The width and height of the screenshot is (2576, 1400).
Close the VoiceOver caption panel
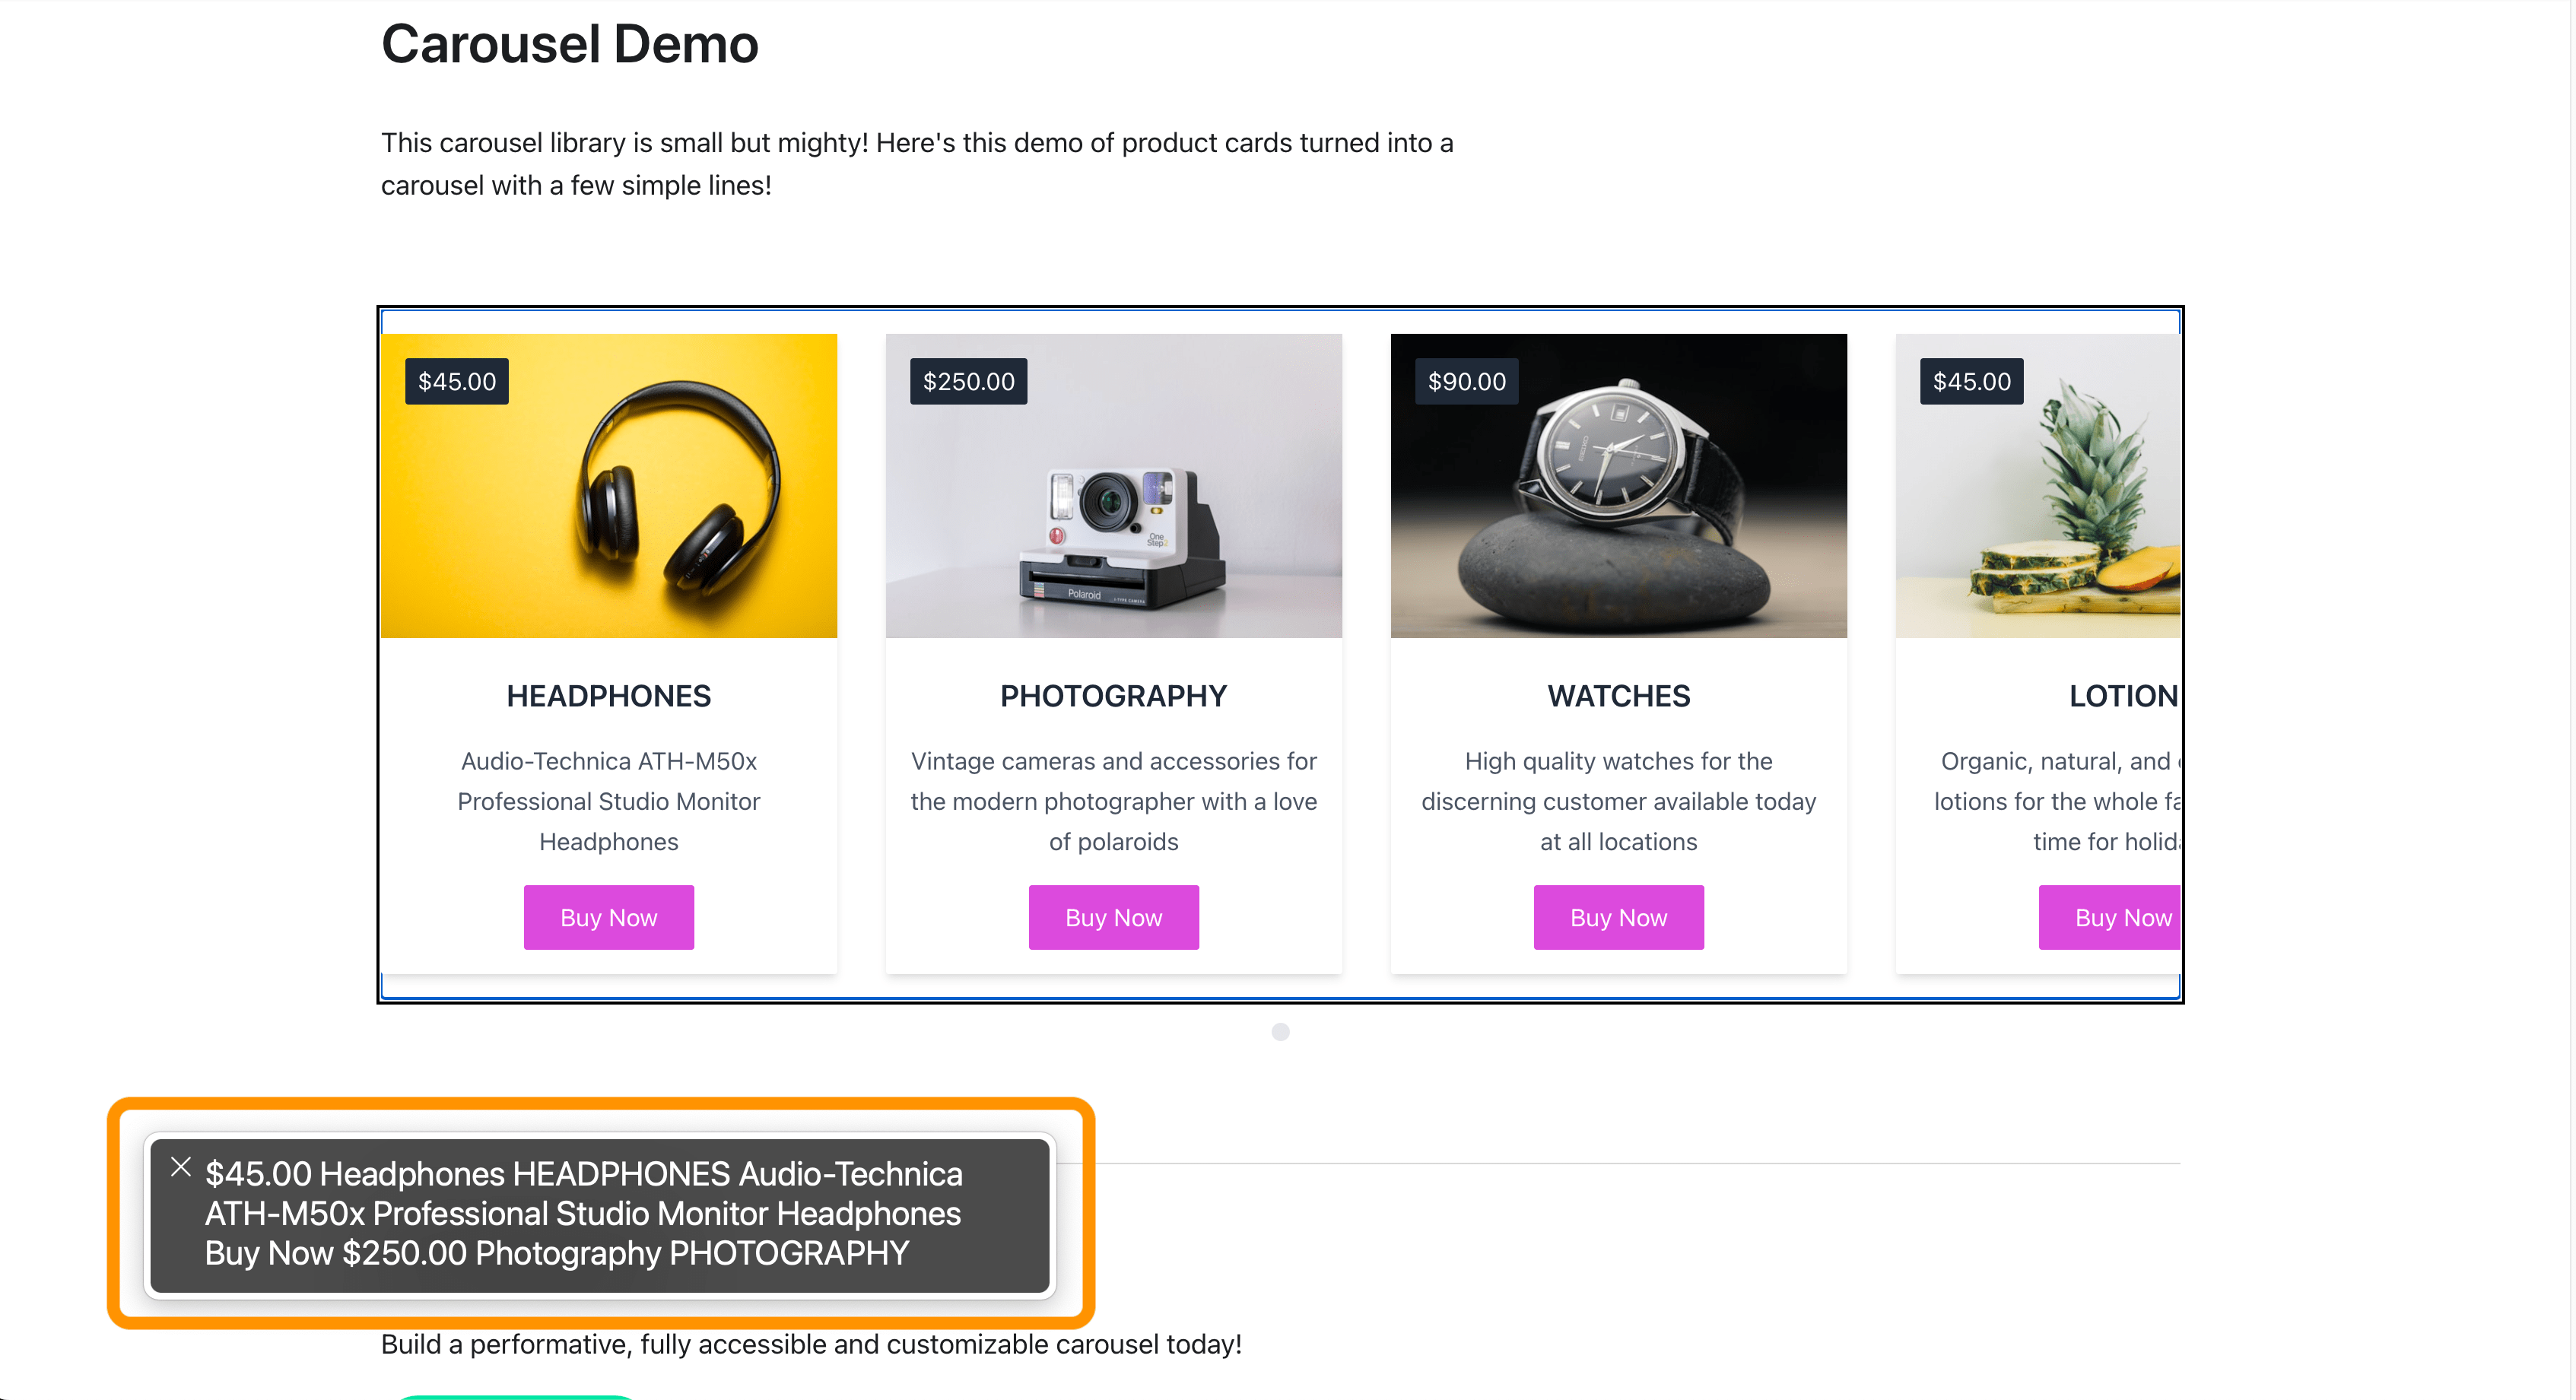(x=181, y=1167)
